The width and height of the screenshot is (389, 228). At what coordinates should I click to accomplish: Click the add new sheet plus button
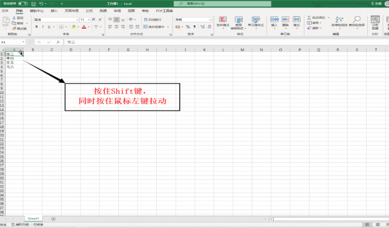pyautogui.click(x=53, y=219)
